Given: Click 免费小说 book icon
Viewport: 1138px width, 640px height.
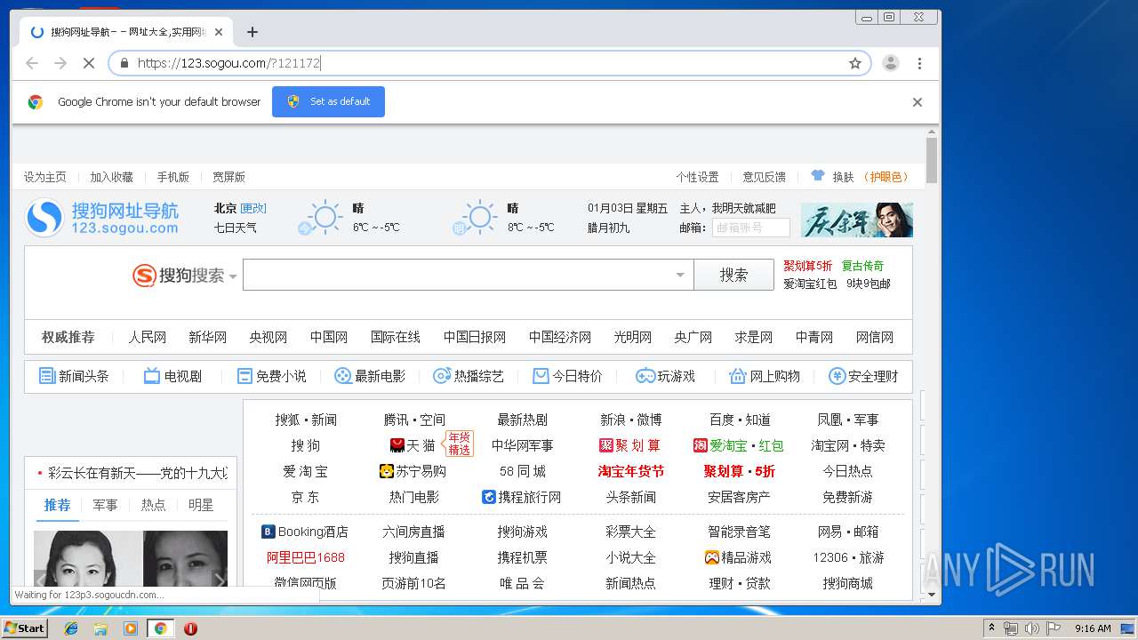Looking at the screenshot, I should 244,376.
